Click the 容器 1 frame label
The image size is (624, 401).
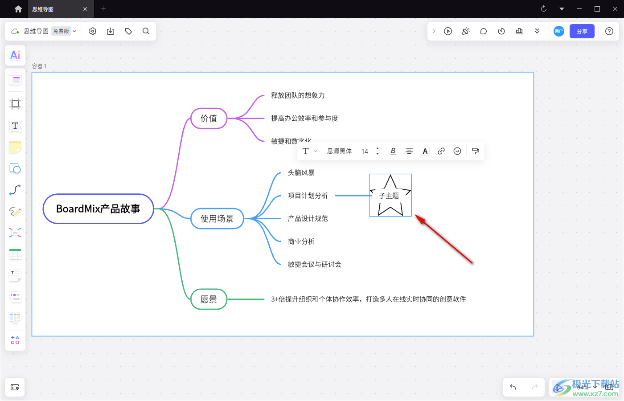tap(39, 66)
